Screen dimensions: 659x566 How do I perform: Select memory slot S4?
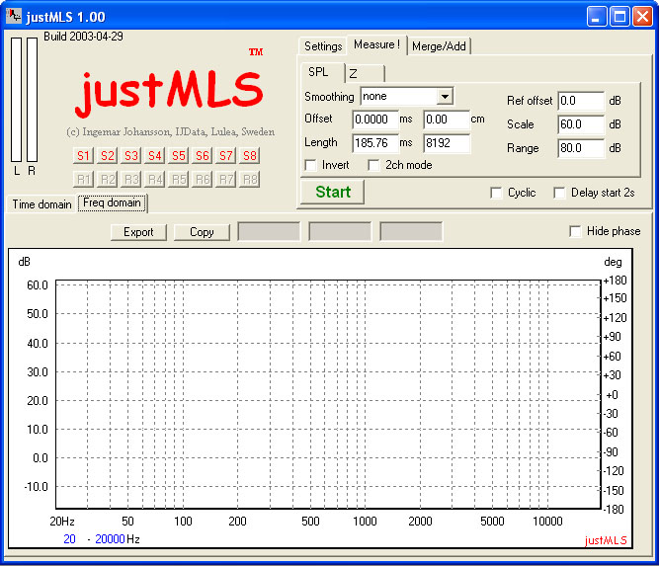[154, 155]
